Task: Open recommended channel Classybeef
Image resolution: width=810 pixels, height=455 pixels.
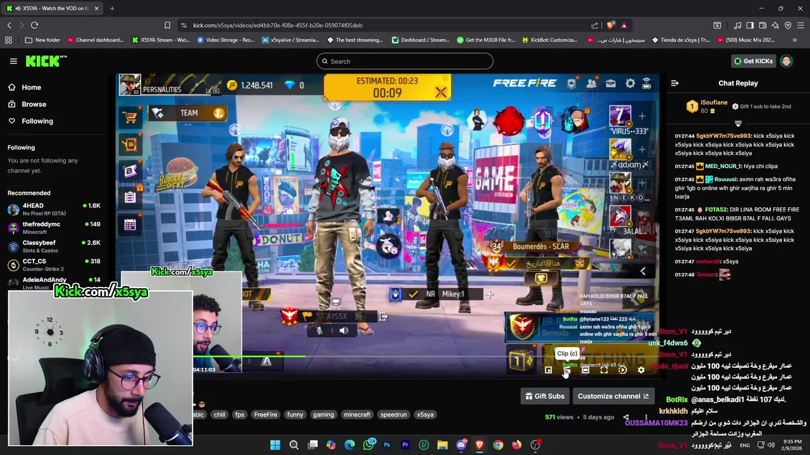Action: pos(54,246)
